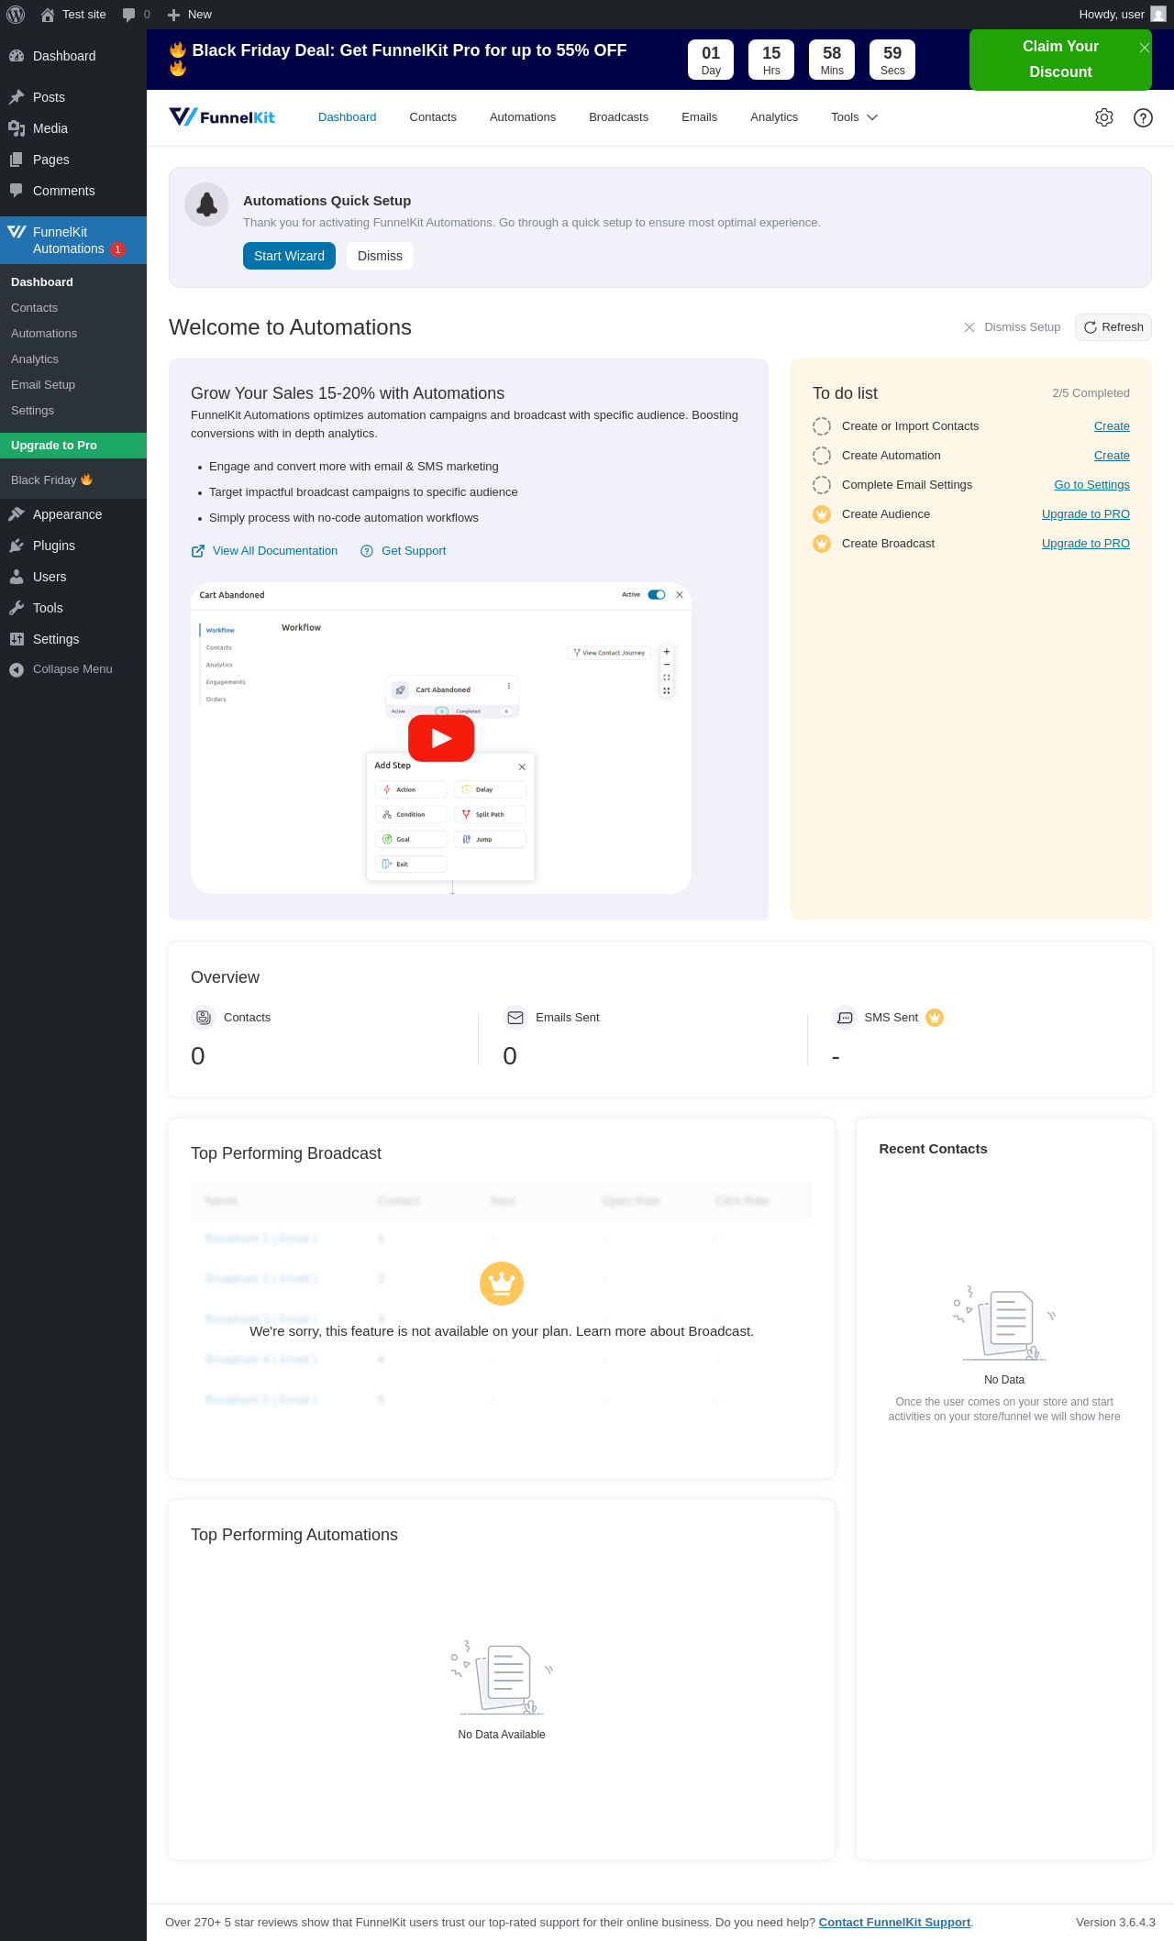Click the Get Support link

(x=404, y=551)
